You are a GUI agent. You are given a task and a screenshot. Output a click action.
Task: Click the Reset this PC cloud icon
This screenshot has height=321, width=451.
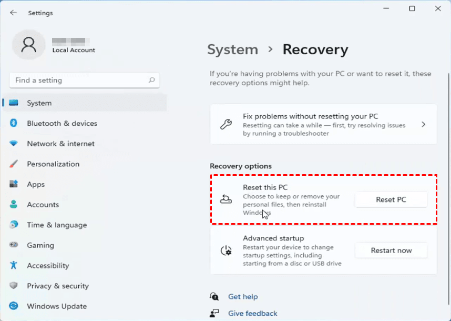point(225,199)
